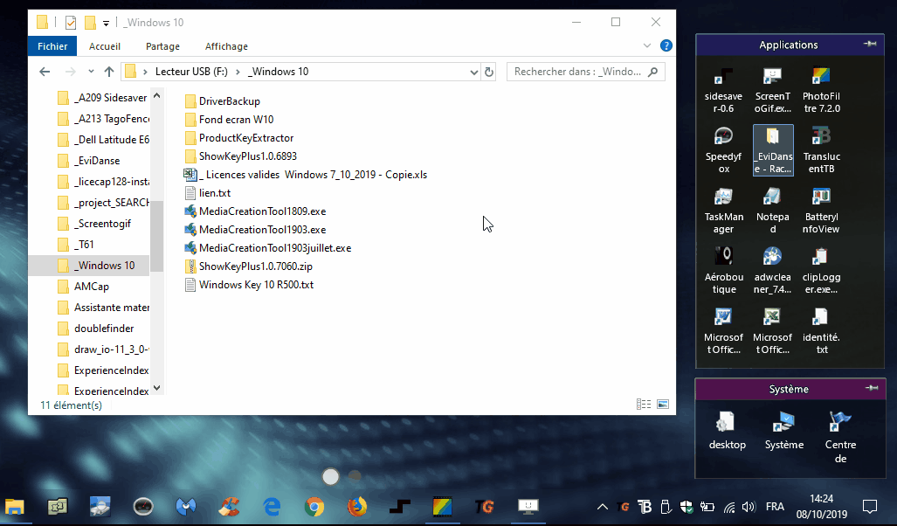The width and height of the screenshot is (897, 526).
Task: Go back with the Explorer back arrow
Action: pyautogui.click(x=45, y=72)
